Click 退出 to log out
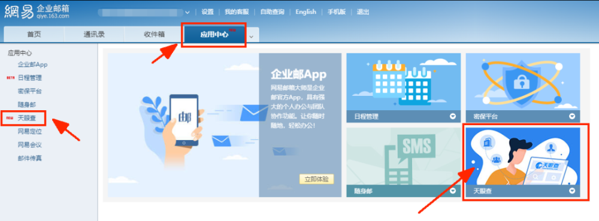 363,12
